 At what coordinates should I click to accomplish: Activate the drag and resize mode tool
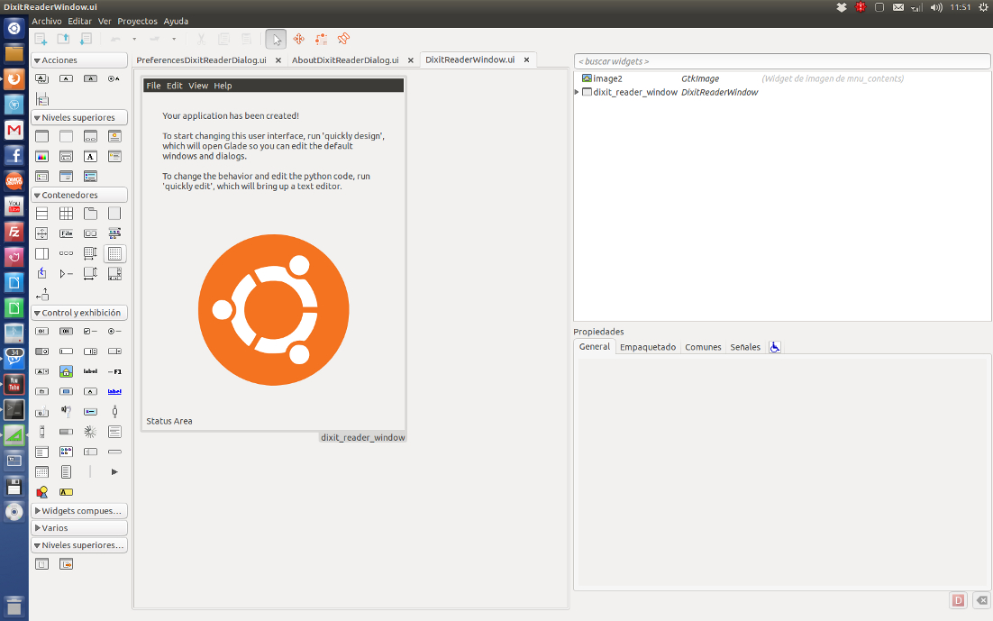[x=299, y=40]
